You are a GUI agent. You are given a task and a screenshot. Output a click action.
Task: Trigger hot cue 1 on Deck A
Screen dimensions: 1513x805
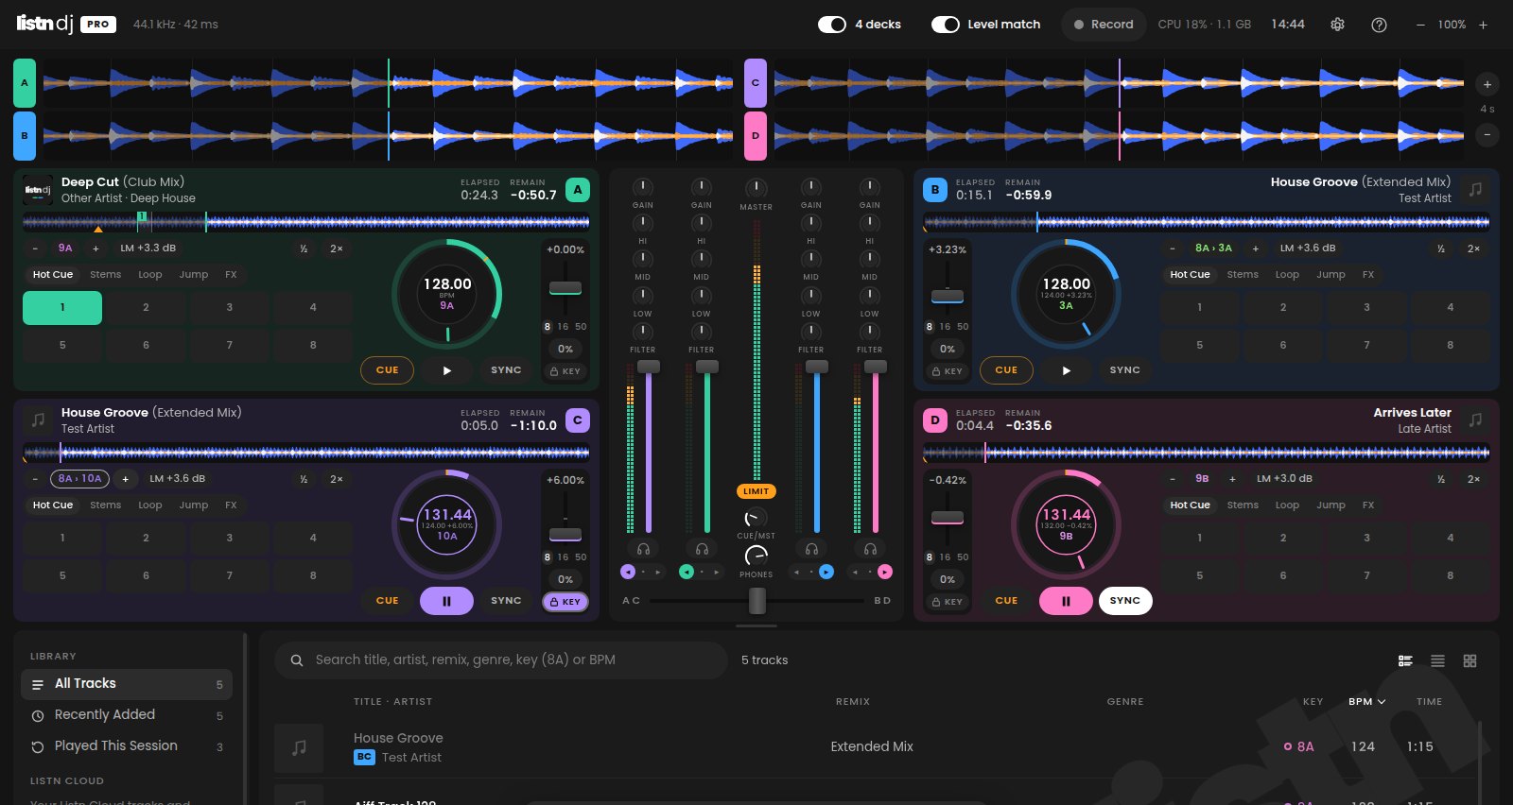62,308
